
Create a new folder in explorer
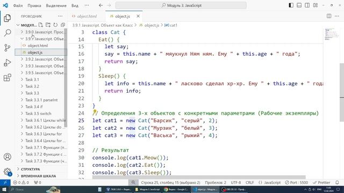tap(48, 25)
